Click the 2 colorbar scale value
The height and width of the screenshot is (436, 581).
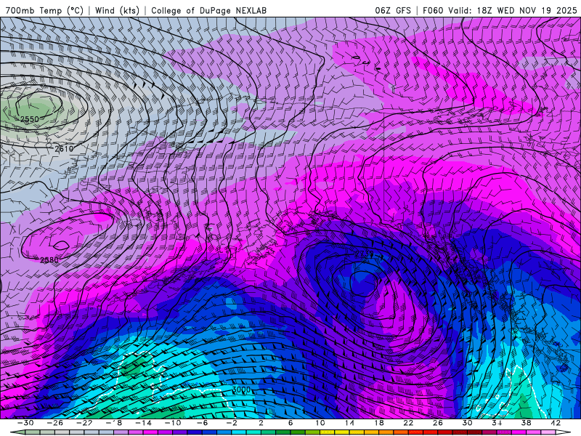[x=261, y=423]
